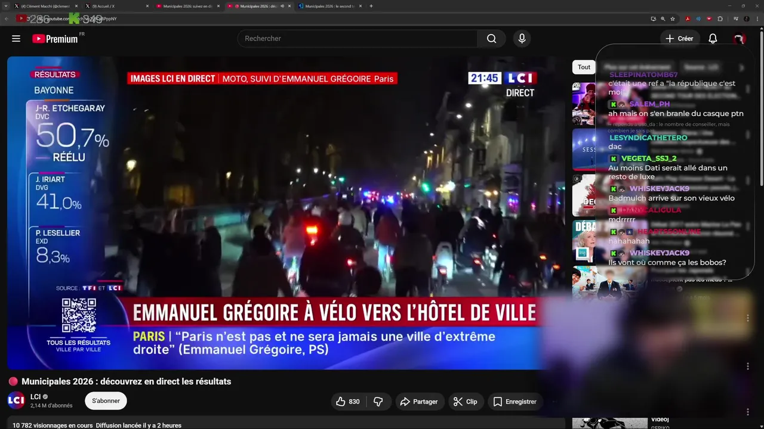Open the Adobe Acrobat extension
Image resolution: width=764 pixels, height=429 pixels.
(688, 18)
